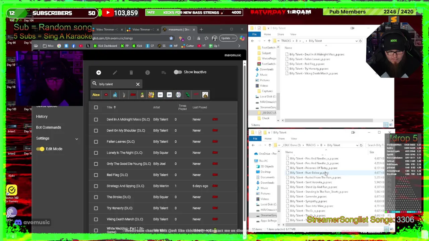The image size is (429, 241).
Task: Check the box for Devil On My Shoulder
Action: pyautogui.click(x=96, y=131)
